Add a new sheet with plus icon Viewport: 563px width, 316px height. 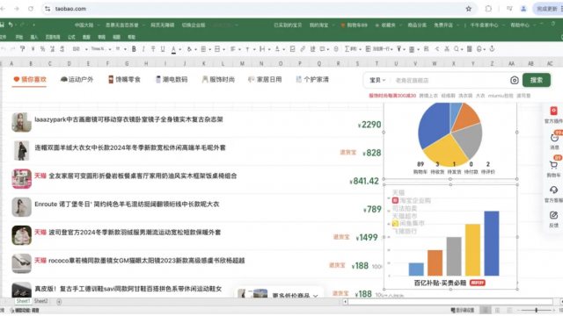coord(59,302)
